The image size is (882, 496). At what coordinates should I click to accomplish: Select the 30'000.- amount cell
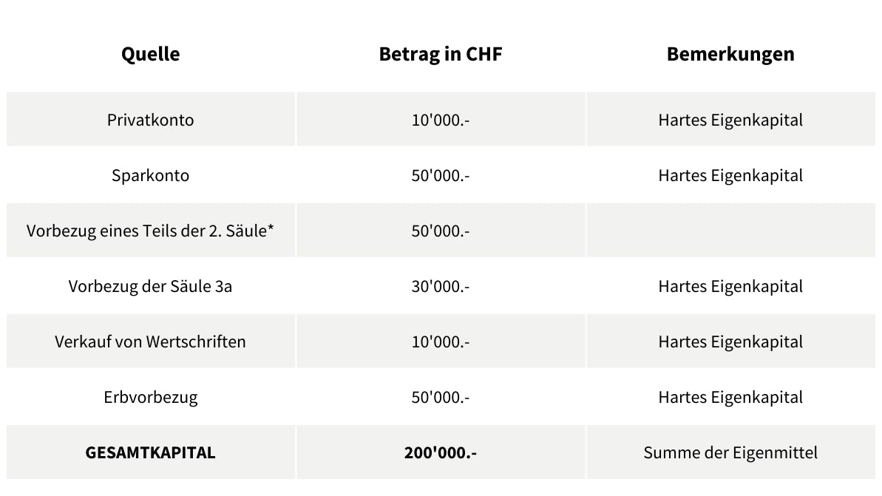pos(440,286)
